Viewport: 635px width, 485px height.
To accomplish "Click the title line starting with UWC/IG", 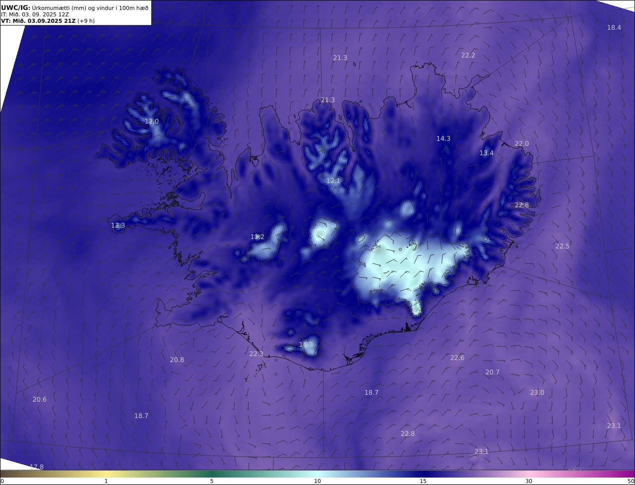I will pos(75,8).
